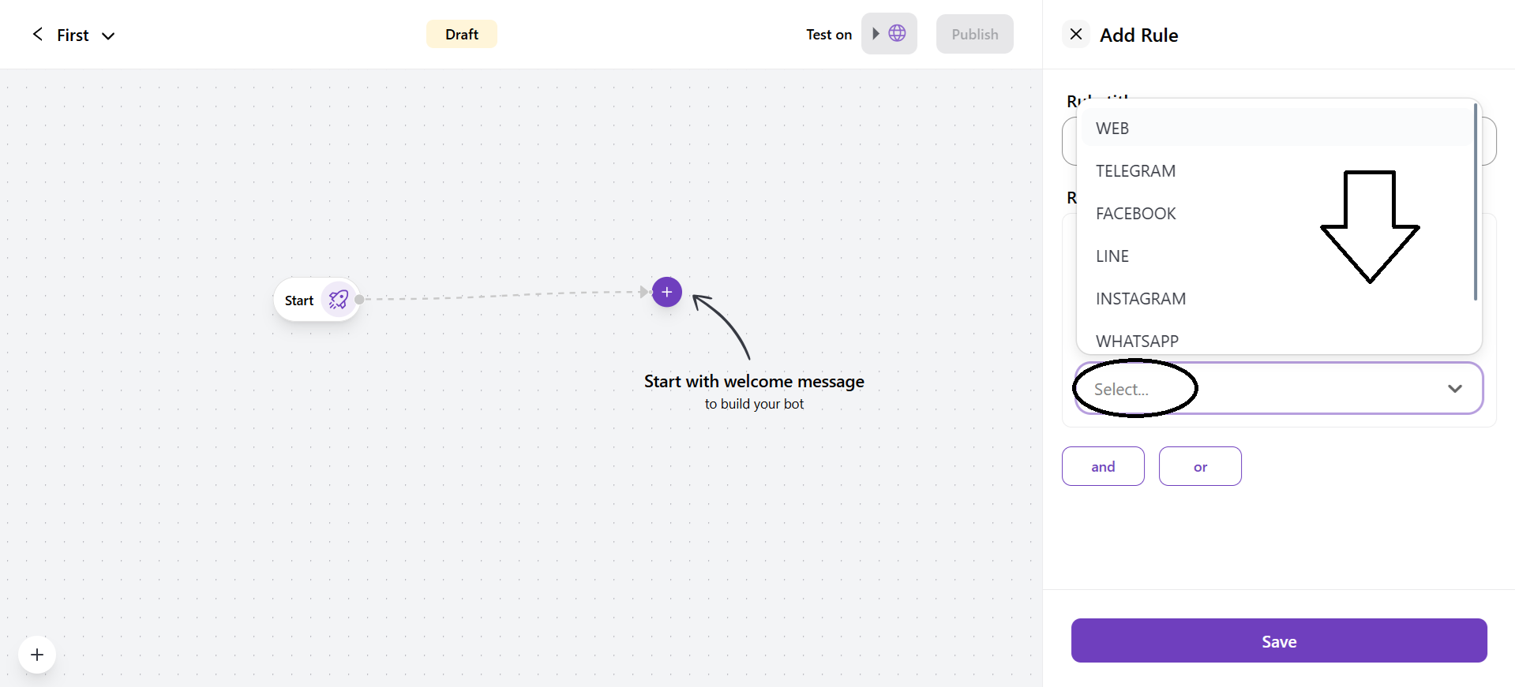1515x687 pixels.
Task: Click the globe web channel icon
Action: (x=897, y=33)
